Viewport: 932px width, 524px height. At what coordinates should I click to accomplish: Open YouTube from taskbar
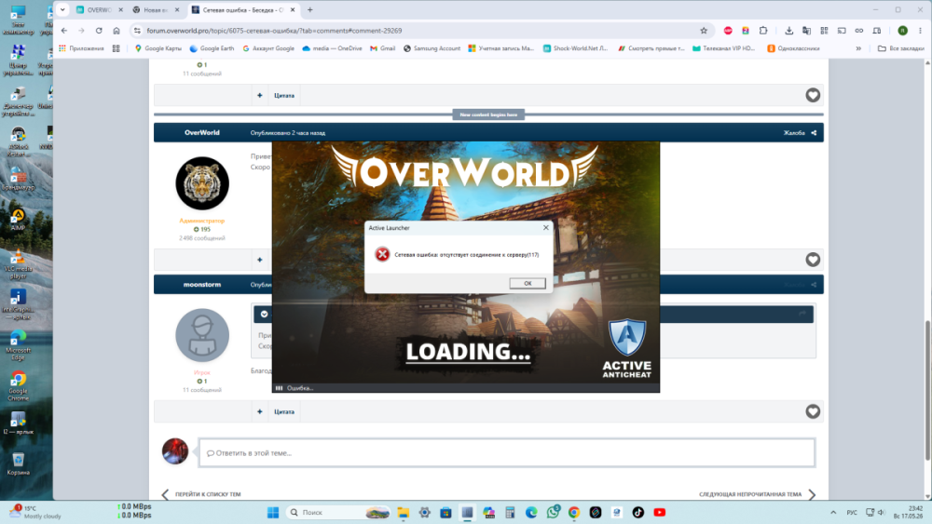[x=659, y=512]
